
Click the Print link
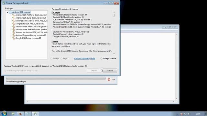click(93, 59)
